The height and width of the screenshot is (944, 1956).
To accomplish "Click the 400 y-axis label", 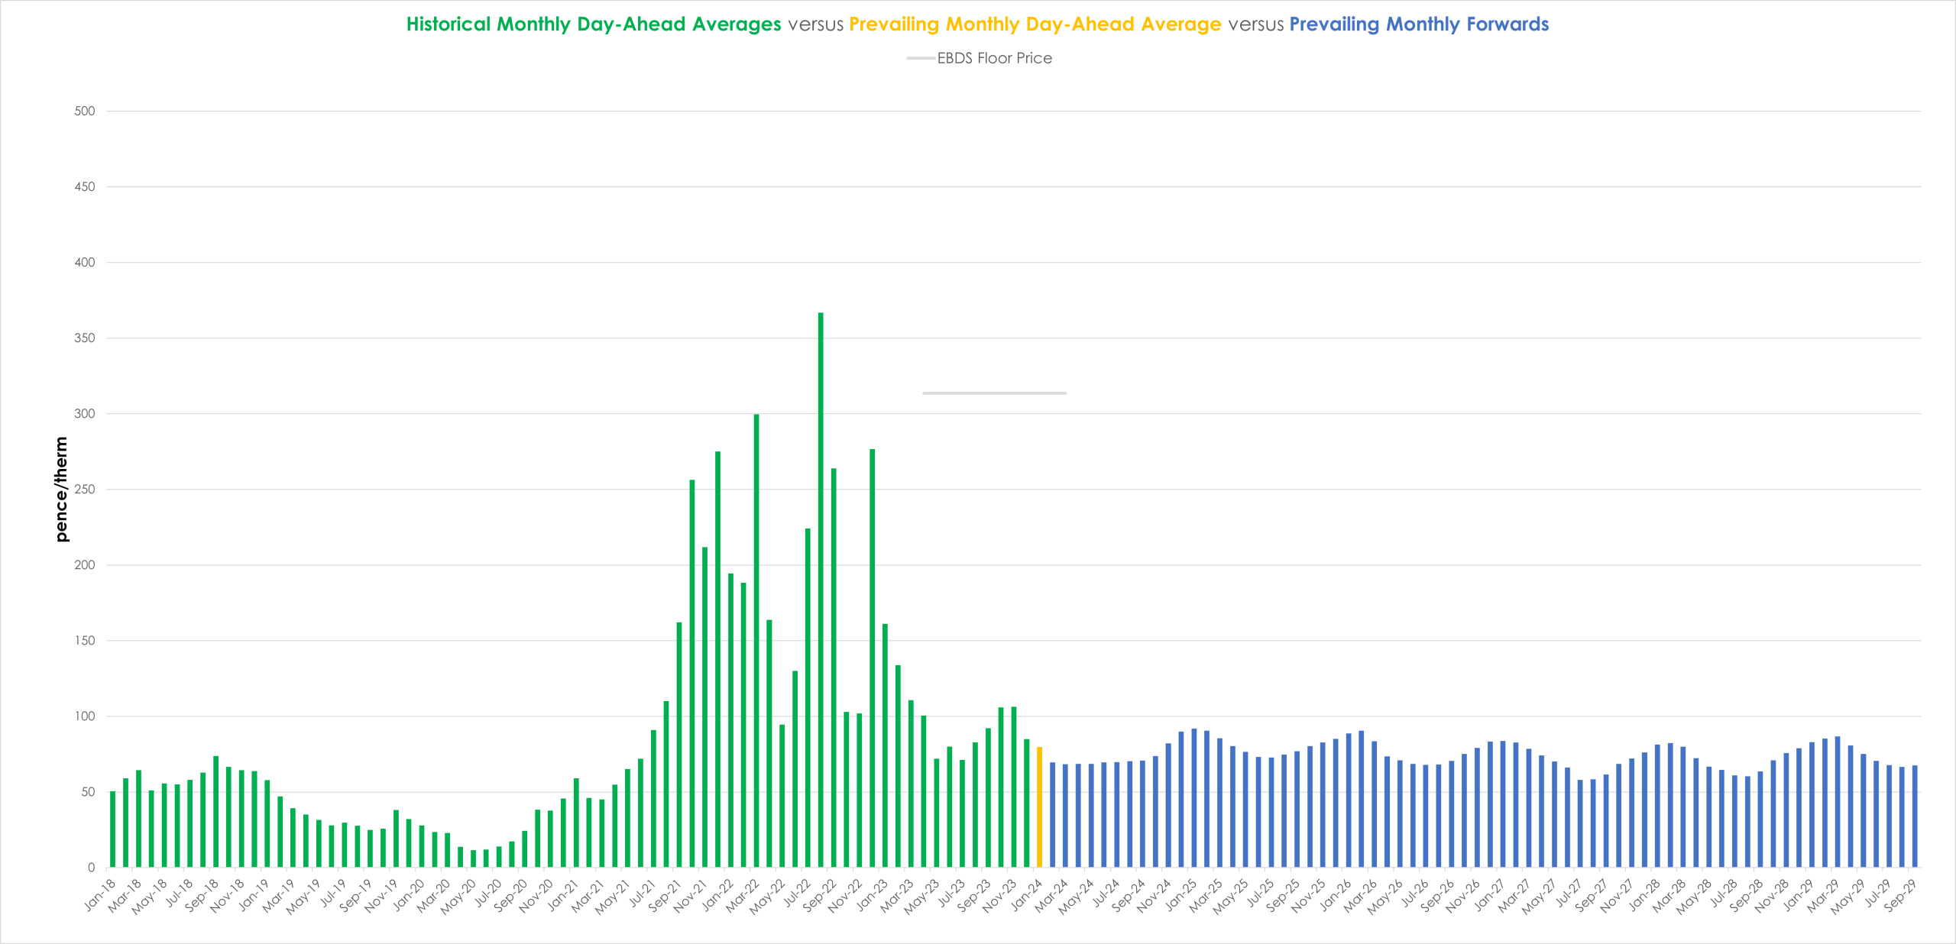I will point(85,263).
